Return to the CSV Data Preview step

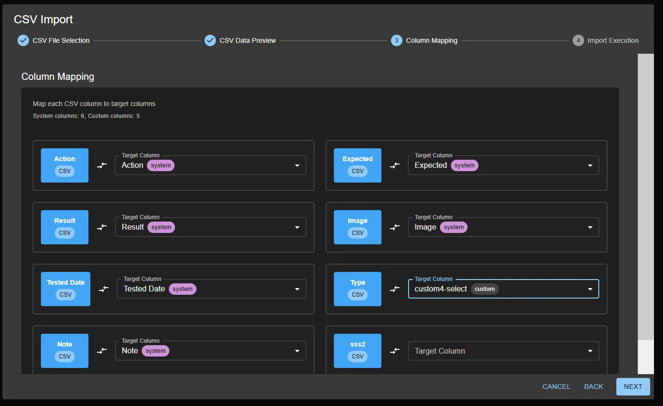(241, 40)
